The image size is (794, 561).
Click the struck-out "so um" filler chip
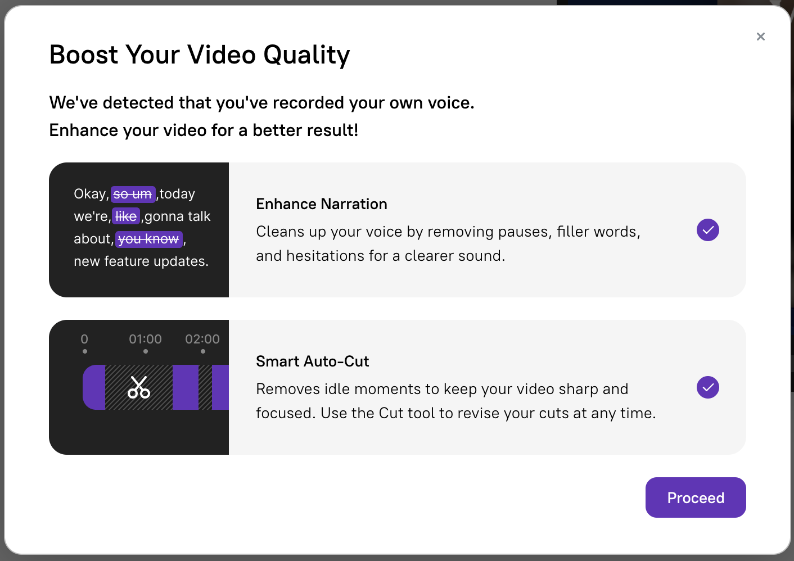pyautogui.click(x=133, y=194)
